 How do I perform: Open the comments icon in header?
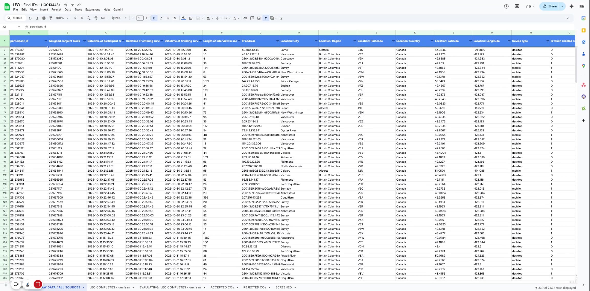[x=517, y=6]
